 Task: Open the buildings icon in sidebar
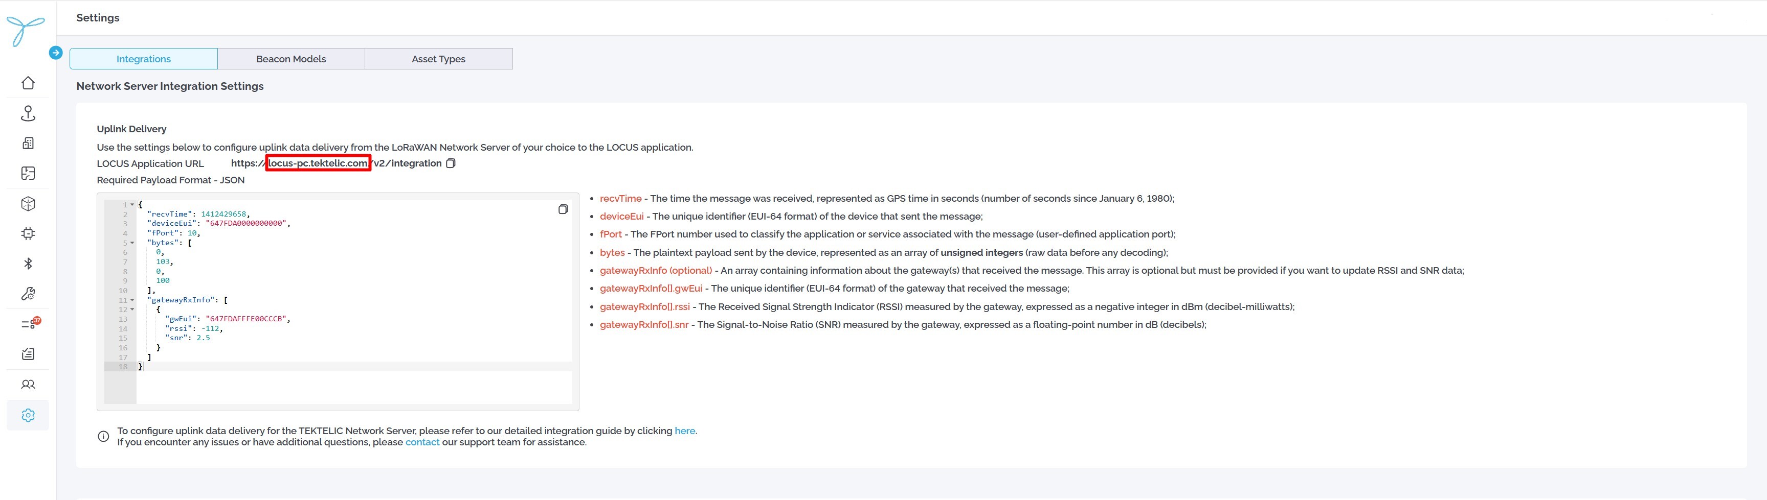click(x=28, y=143)
